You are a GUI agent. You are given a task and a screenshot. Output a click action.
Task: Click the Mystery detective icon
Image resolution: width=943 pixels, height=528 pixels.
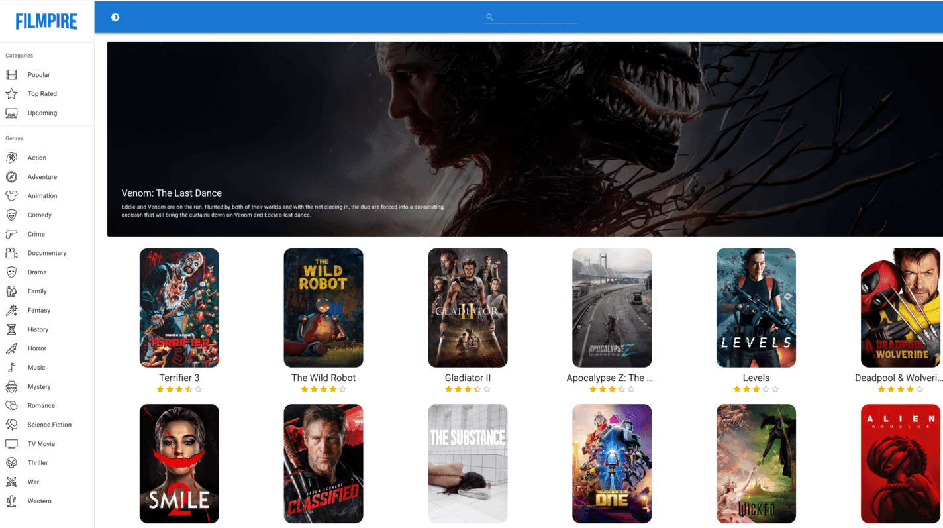[x=11, y=386]
